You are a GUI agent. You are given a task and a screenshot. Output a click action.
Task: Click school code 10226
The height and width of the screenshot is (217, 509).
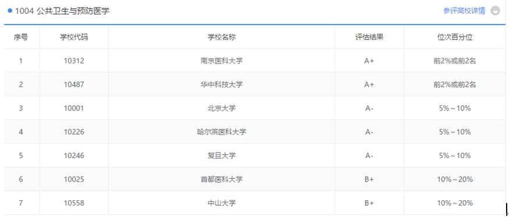[x=74, y=131]
